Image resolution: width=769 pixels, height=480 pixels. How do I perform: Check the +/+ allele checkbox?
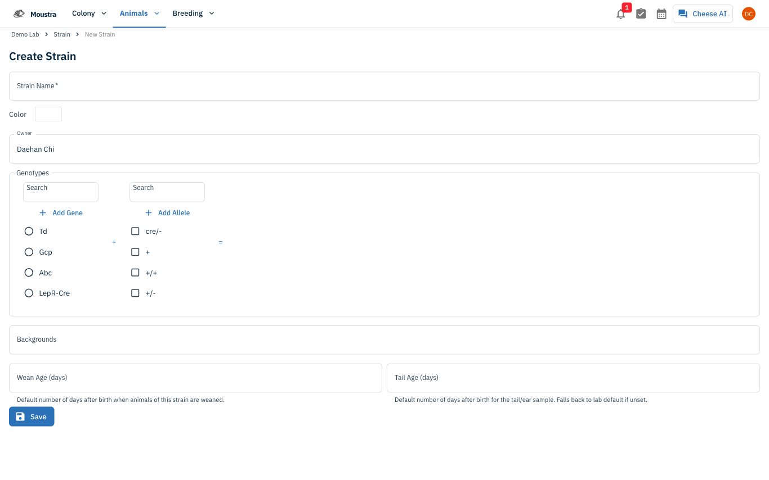pos(135,273)
